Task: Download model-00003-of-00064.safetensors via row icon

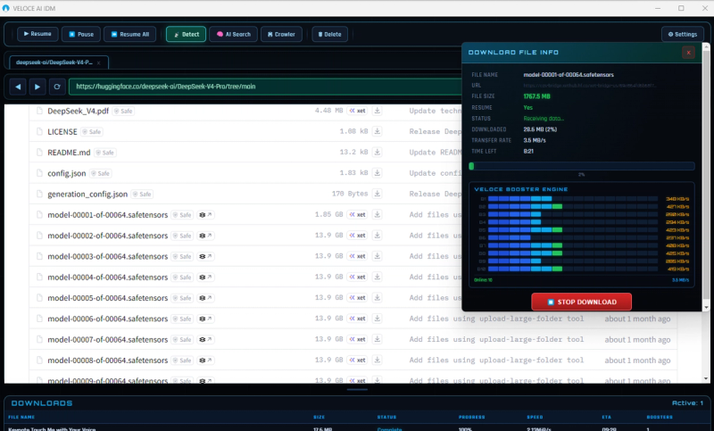Action: [x=377, y=256]
